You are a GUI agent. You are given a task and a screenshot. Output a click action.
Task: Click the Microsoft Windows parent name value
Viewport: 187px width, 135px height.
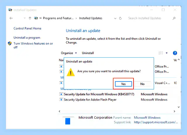pyautogui.click(x=147, y=117)
